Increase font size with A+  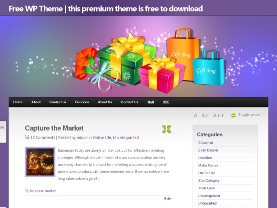pos(205,116)
